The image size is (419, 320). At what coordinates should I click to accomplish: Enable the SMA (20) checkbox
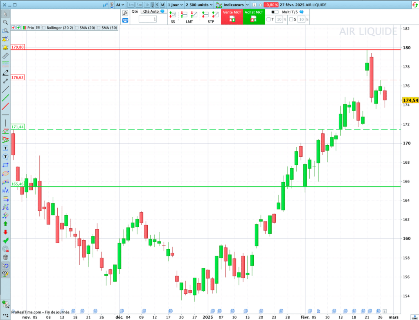tap(77, 27)
